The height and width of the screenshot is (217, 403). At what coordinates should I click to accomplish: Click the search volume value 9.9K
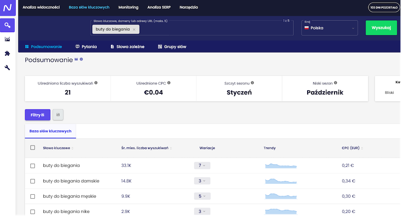(x=126, y=196)
